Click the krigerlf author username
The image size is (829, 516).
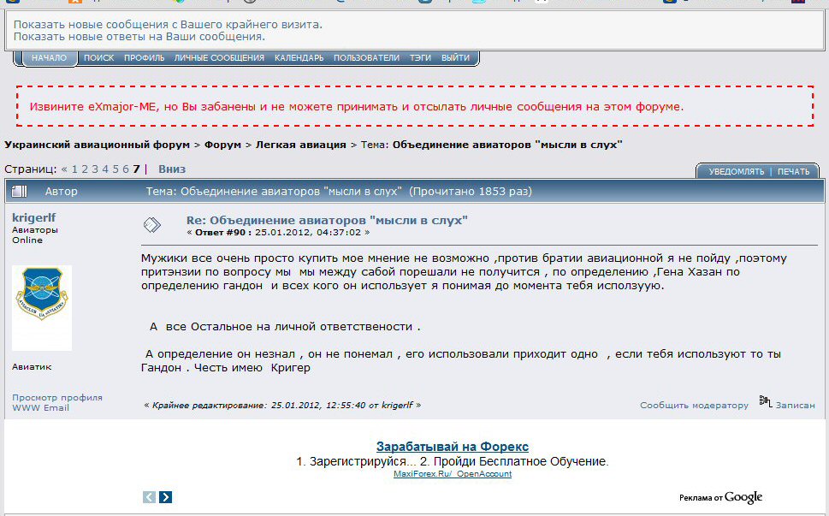tap(34, 218)
